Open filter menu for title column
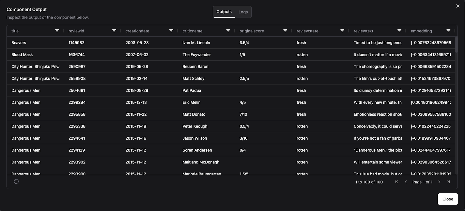The height and width of the screenshot is (211, 465). (x=57, y=31)
